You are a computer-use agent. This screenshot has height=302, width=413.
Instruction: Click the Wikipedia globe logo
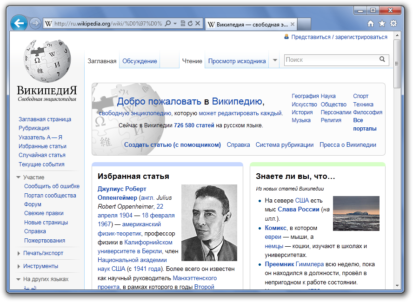click(x=47, y=61)
